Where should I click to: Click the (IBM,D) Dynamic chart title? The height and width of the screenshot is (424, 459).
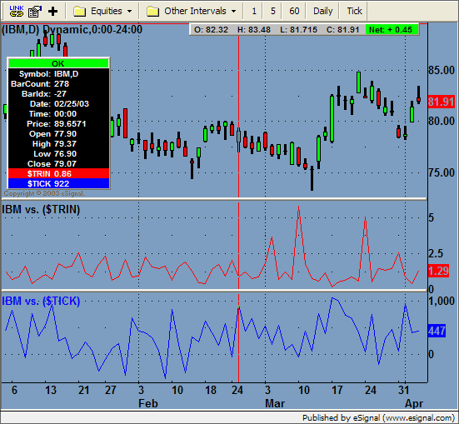point(72,30)
